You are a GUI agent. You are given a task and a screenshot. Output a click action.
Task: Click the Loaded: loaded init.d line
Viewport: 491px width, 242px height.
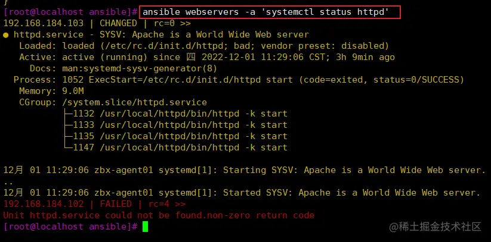[204, 46]
